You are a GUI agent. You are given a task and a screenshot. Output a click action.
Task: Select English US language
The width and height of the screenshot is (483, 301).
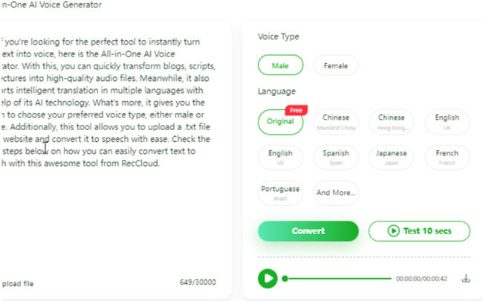(280, 158)
